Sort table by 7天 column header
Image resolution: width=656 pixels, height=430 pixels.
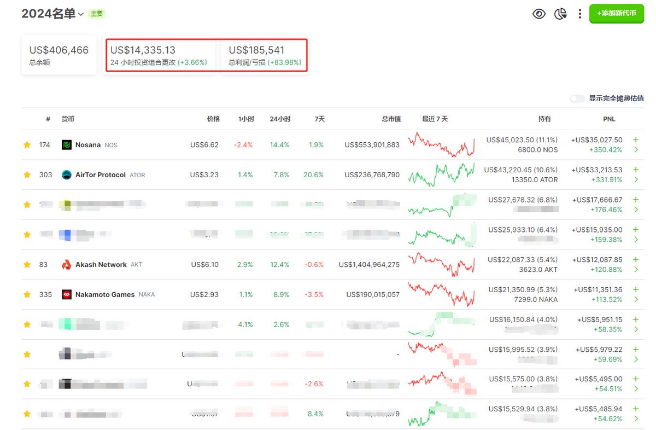(x=319, y=119)
